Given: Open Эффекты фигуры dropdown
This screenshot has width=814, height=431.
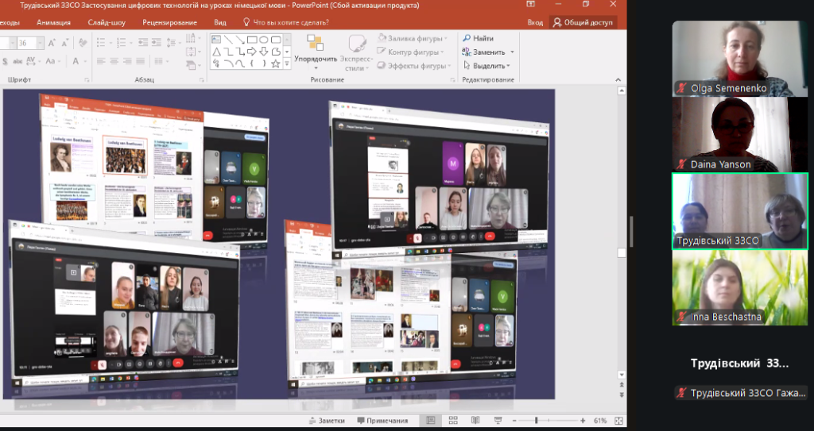Looking at the screenshot, I should click(417, 66).
